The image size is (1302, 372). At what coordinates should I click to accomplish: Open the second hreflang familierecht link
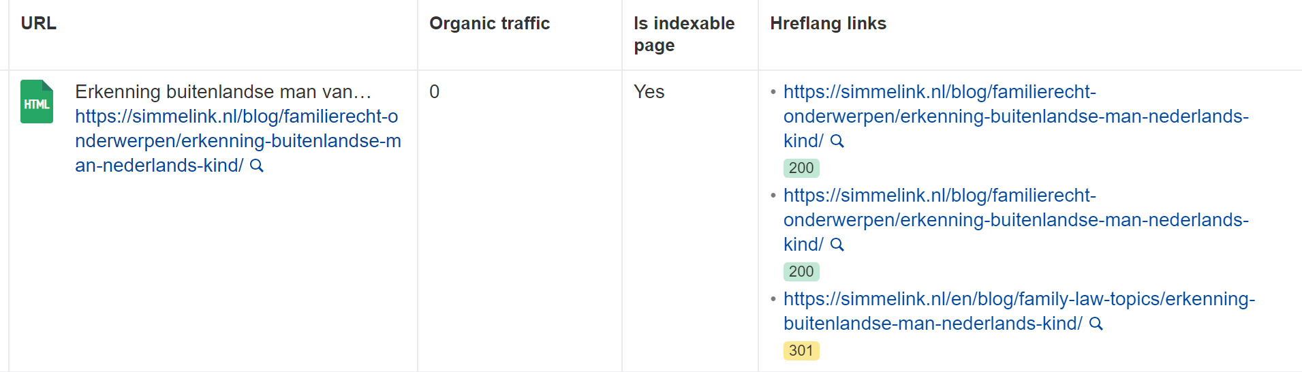(1016, 220)
